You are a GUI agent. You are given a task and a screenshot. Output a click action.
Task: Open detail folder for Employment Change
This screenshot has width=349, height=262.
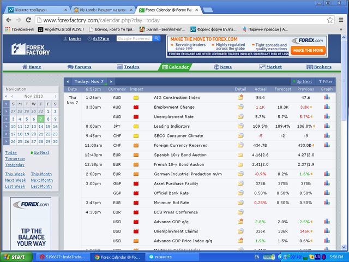(x=240, y=107)
